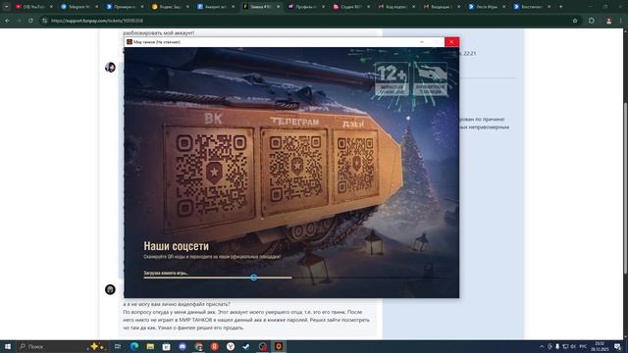628x353 pixels.
Task: Open the browser profile avatar
Action: [x=608, y=21]
